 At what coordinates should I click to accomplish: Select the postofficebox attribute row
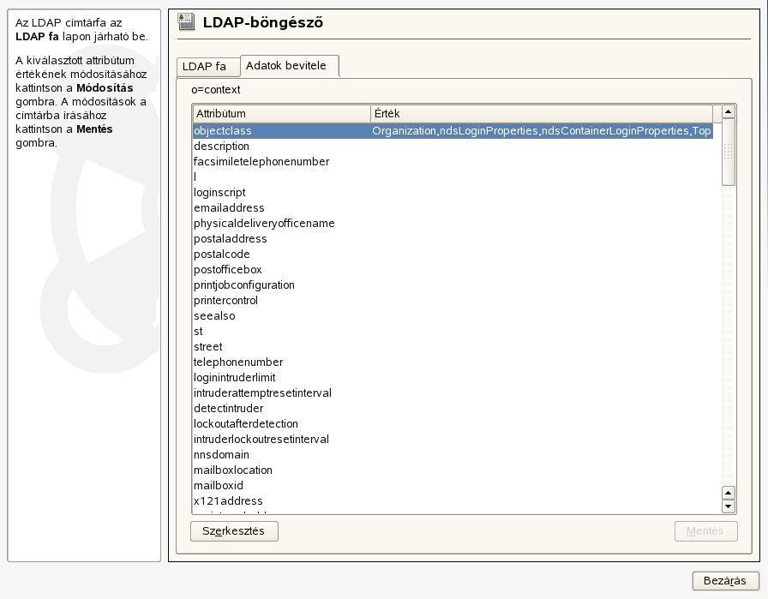[453, 270]
